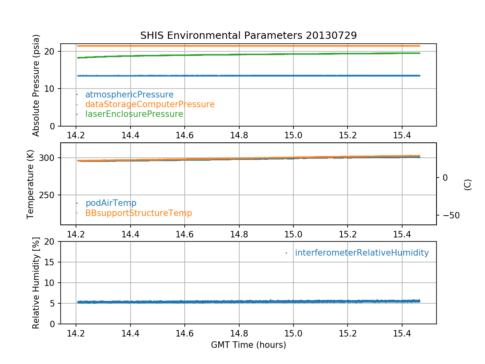
Task: Click the Temperature (K) axis label
Action: 31,184
